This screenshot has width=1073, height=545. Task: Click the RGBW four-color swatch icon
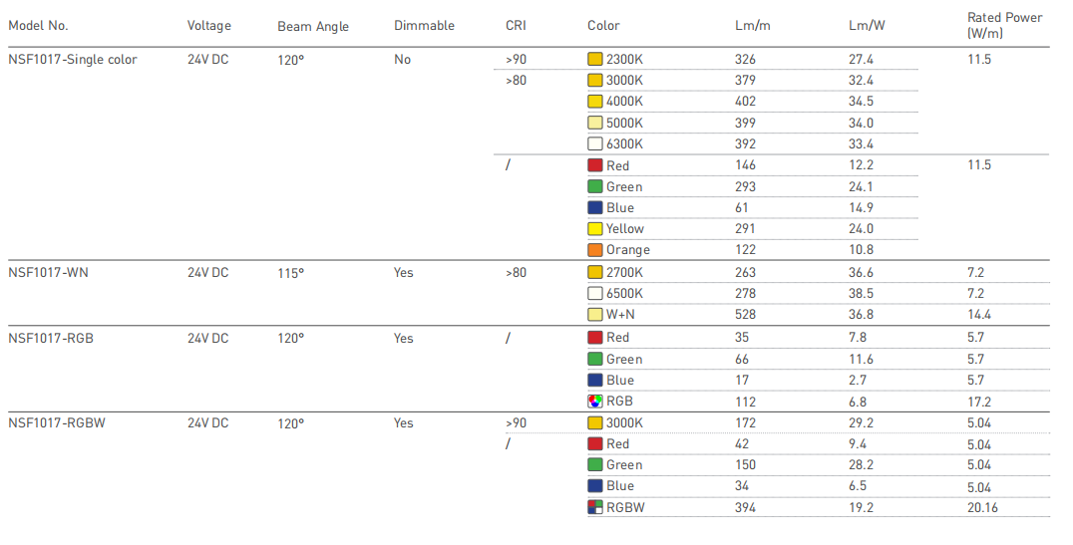tap(594, 507)
